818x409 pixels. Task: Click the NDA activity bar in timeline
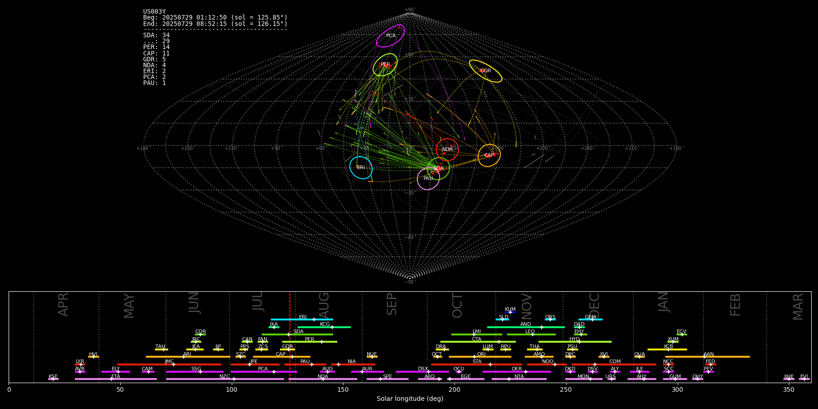click(x=323, y=379)
